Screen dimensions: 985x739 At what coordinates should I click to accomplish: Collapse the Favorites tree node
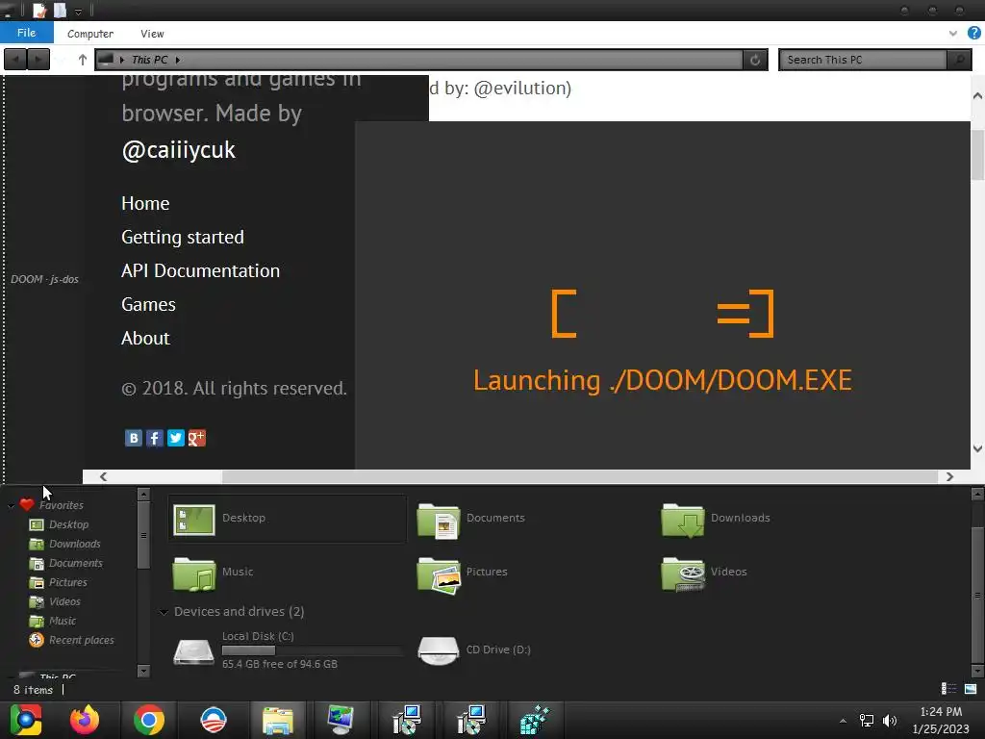(11, 505)
